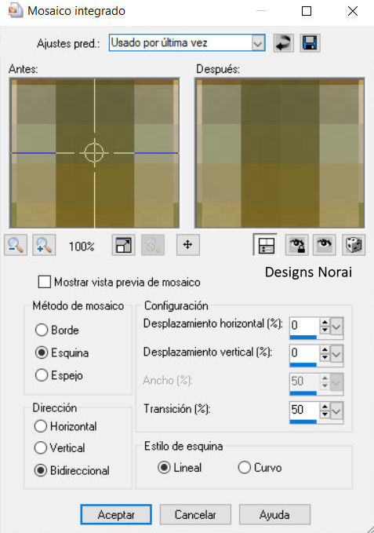The height and width of the screenshot is (533, 374).
Task: Click the proof eye icon
Action: pyautogui.click(x=325, y=245)
